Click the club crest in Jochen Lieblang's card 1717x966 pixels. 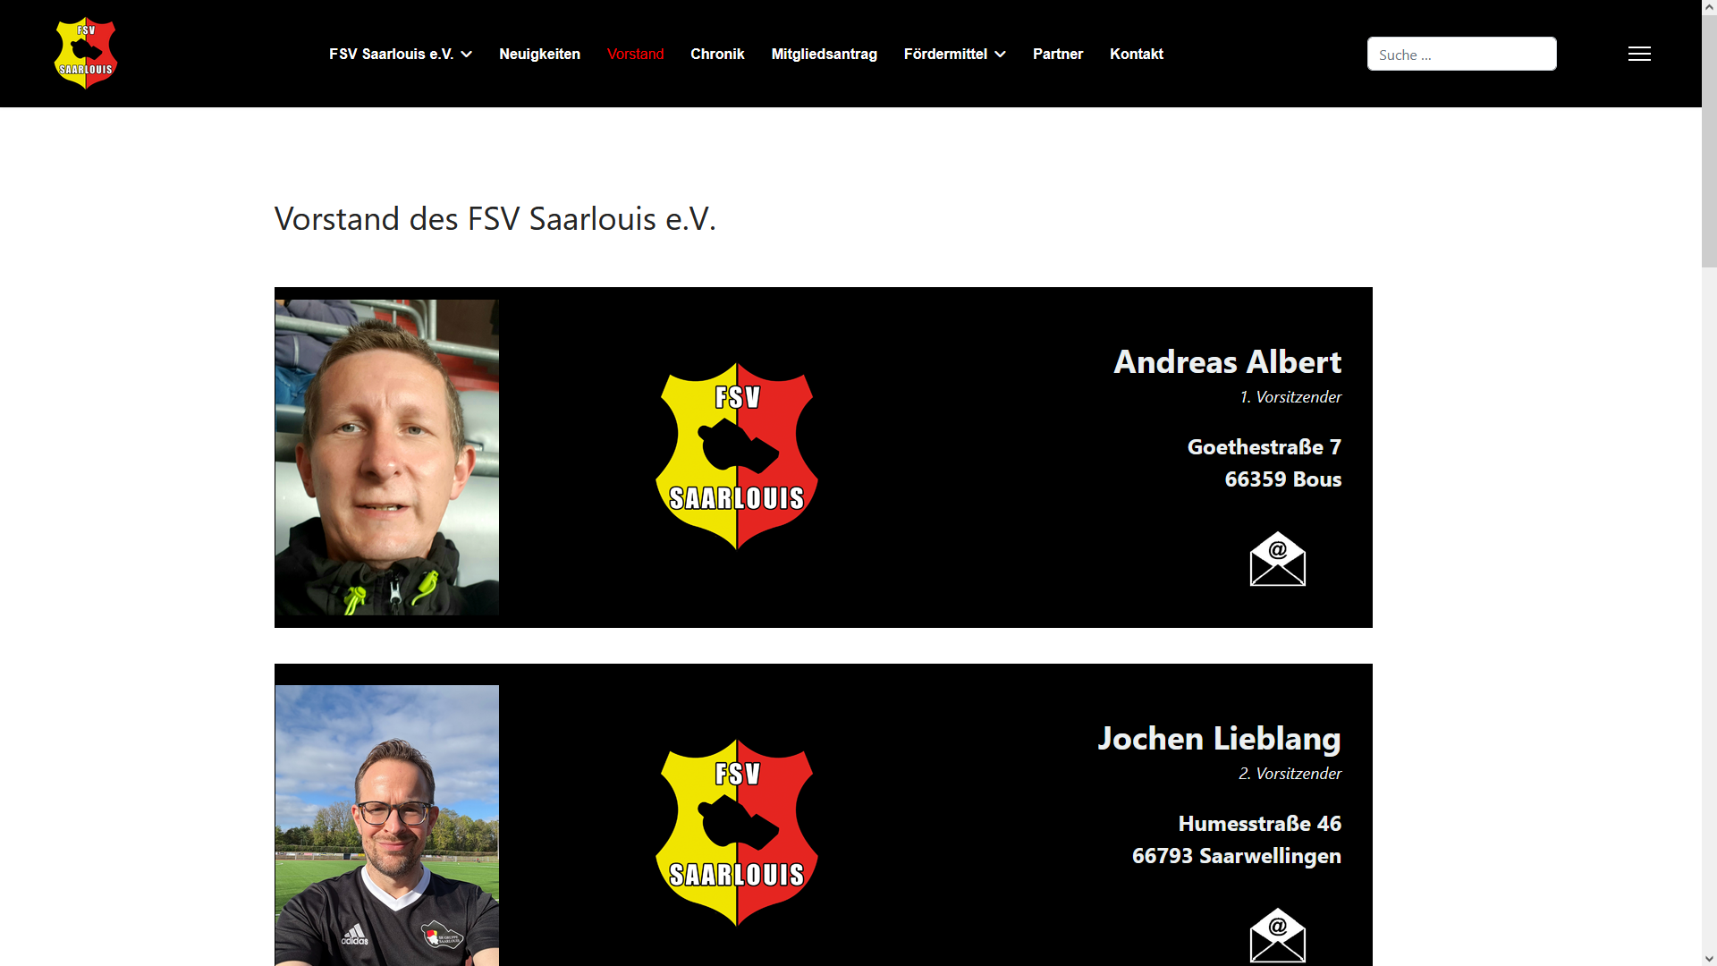[x=737, y=833]
